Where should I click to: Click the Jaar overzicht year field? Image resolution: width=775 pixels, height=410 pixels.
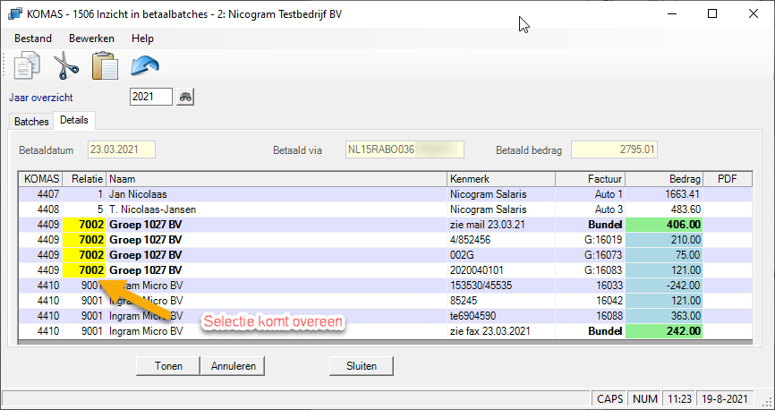point(150,97)
